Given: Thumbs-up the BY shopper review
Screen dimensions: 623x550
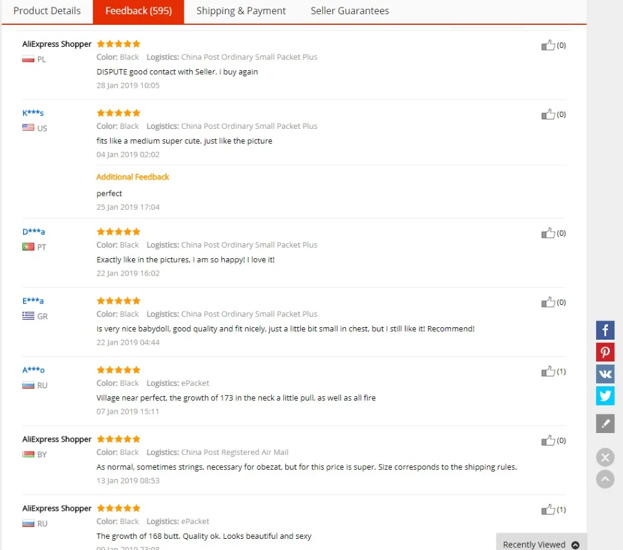Looking at the screenshot, I should [548, 440].
